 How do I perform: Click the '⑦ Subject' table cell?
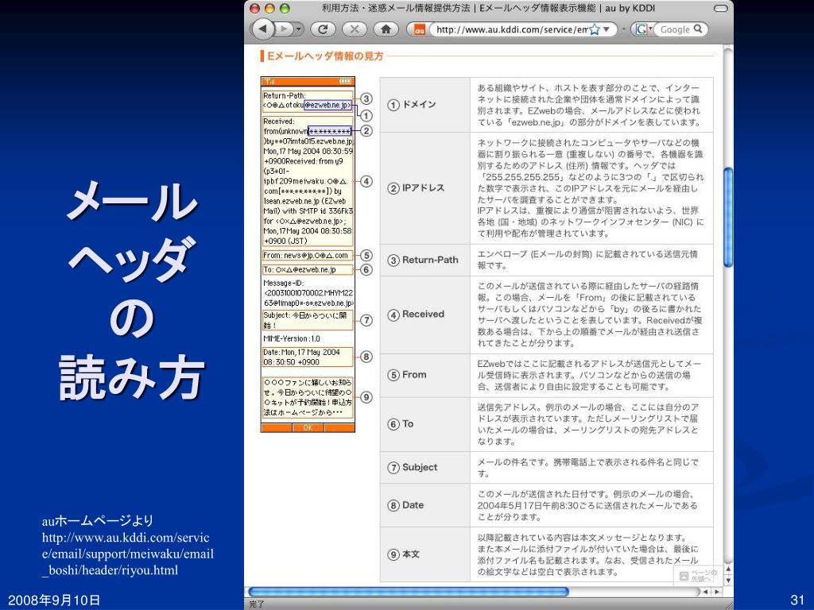coord(425,467)
